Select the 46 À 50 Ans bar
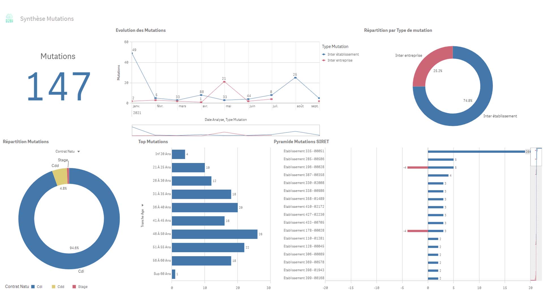Viewport: 543px width, 305px height. [x=214, y=234]
